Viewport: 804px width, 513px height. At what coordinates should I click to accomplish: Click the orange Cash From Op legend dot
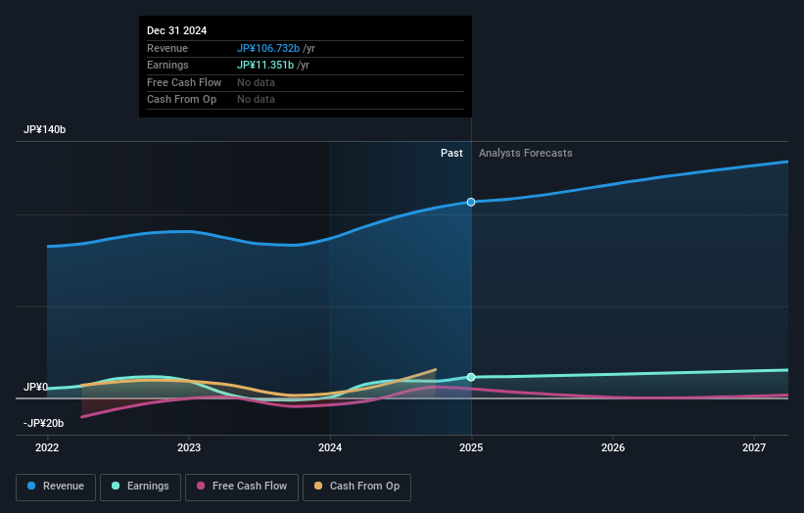[x=318, y=486]
